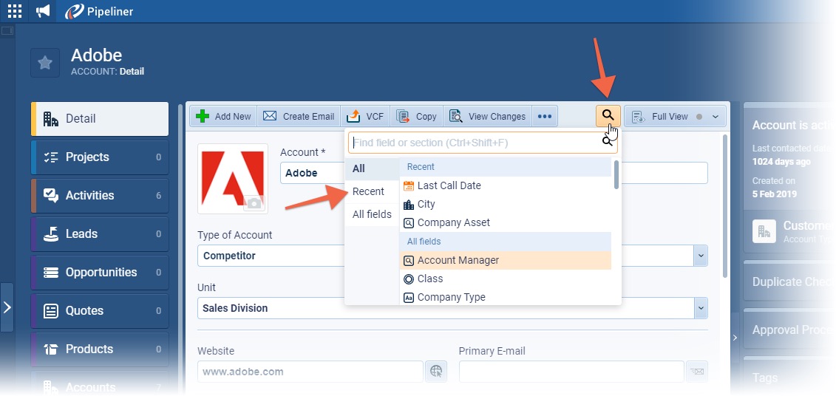Select the All fields filter tab

click(372, 214)
